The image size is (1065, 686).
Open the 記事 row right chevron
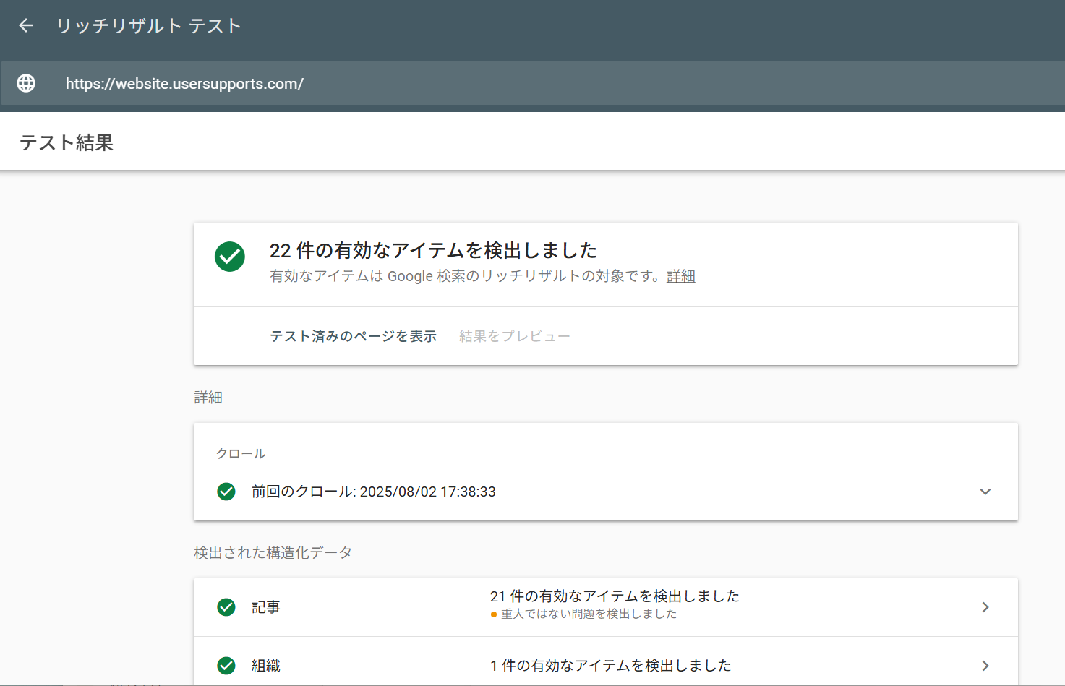pos(985,607)
